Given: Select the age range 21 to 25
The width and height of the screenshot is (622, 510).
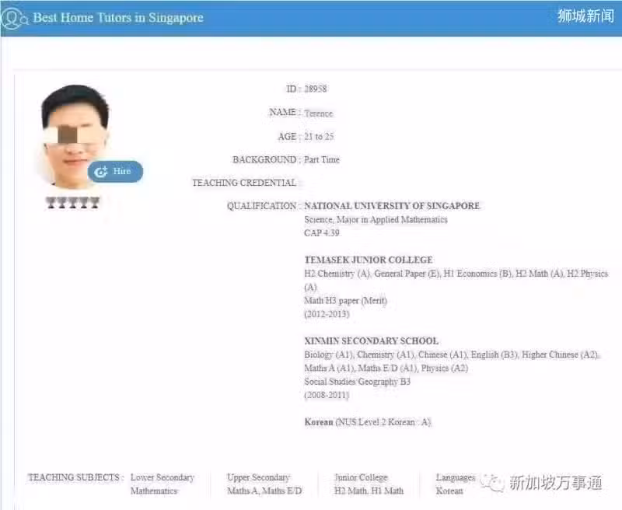Looking at the screenshot, I should pos(319,136).
